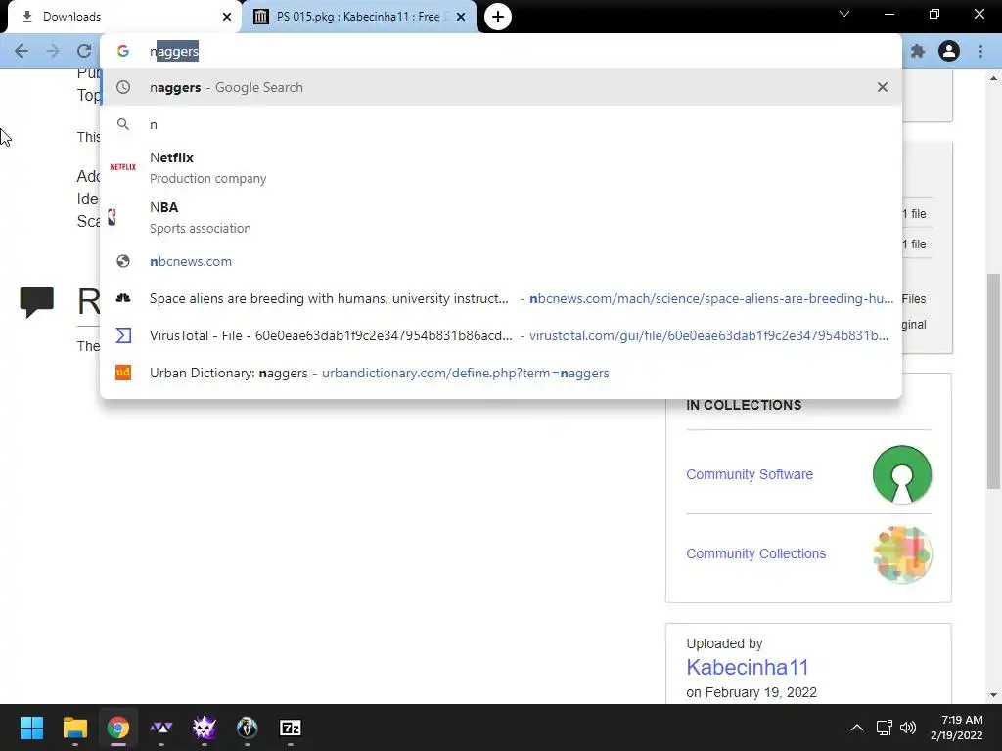
Task: Switch to the Downloads tab
Action: coord(121,17)
